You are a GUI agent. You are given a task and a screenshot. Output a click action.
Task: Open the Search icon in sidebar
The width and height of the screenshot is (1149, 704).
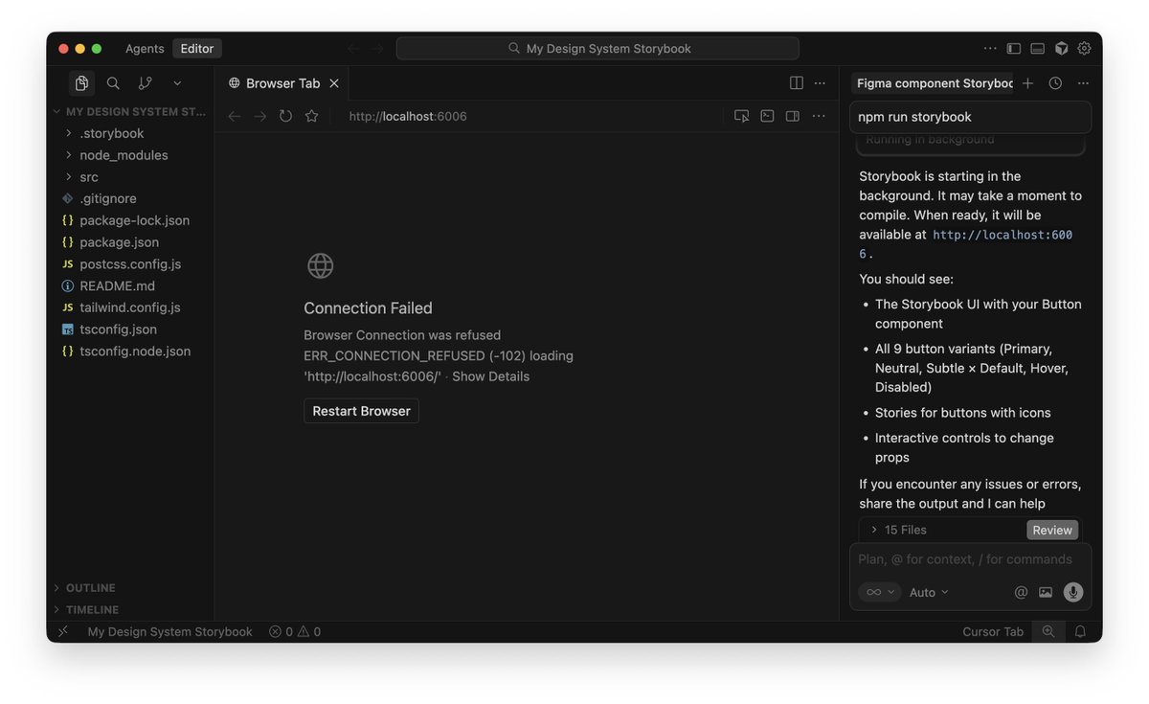pyautogui.click(x=113, y=83)
